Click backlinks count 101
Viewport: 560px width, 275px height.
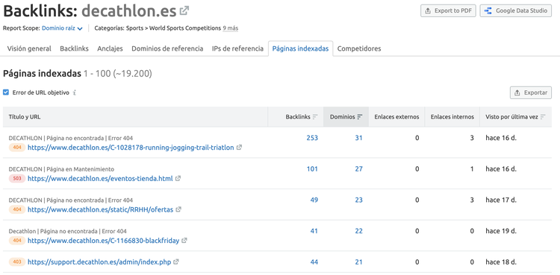pyautogui.click(x=312, y=168)
